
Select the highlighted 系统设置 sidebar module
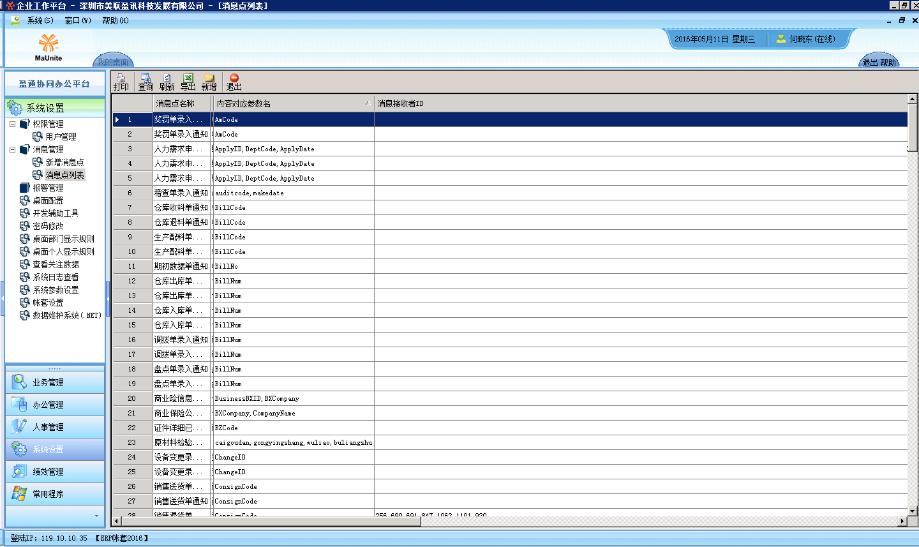click(x=55, y=449)
